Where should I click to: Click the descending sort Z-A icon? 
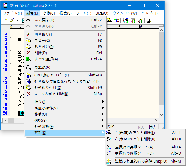(108, 153)
